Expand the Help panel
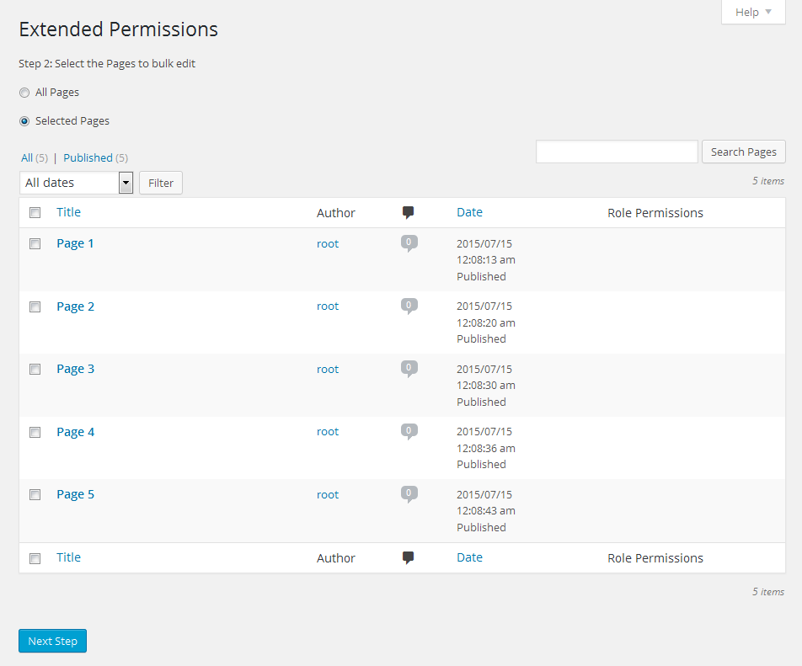The width and height of the screenshot is (802, 666). click(x=752, y=12)
